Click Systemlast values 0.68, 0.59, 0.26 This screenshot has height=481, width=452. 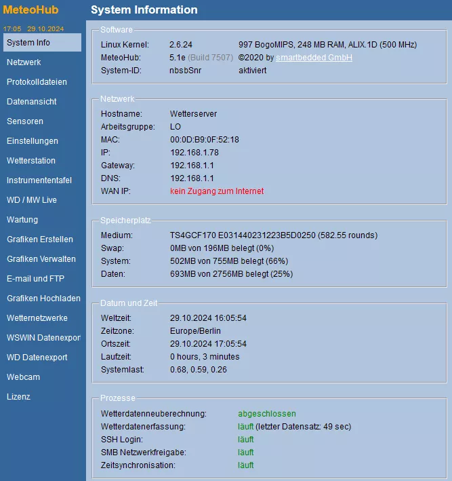click(x=199, y=369)
